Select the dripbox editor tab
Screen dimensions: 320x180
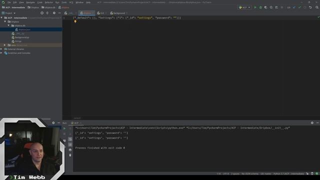coord(87,13)
